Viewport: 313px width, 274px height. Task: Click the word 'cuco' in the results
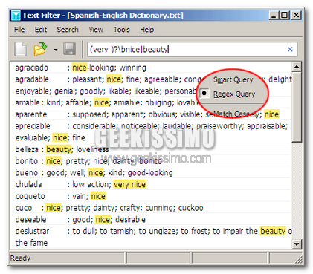[x=24, y=208]
